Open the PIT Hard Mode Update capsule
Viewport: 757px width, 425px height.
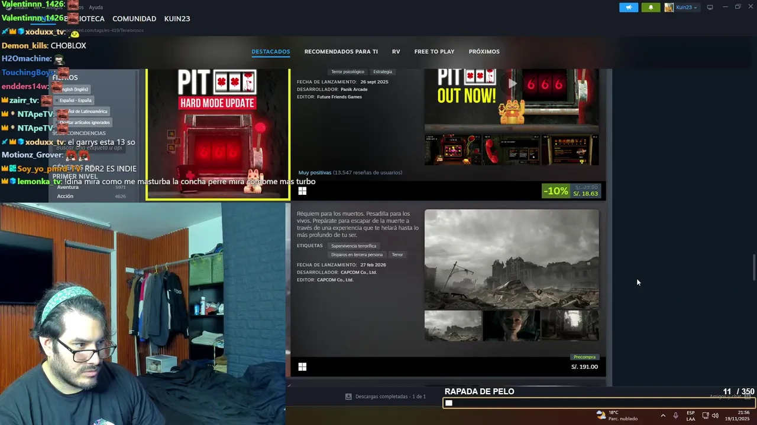(218, 134)
